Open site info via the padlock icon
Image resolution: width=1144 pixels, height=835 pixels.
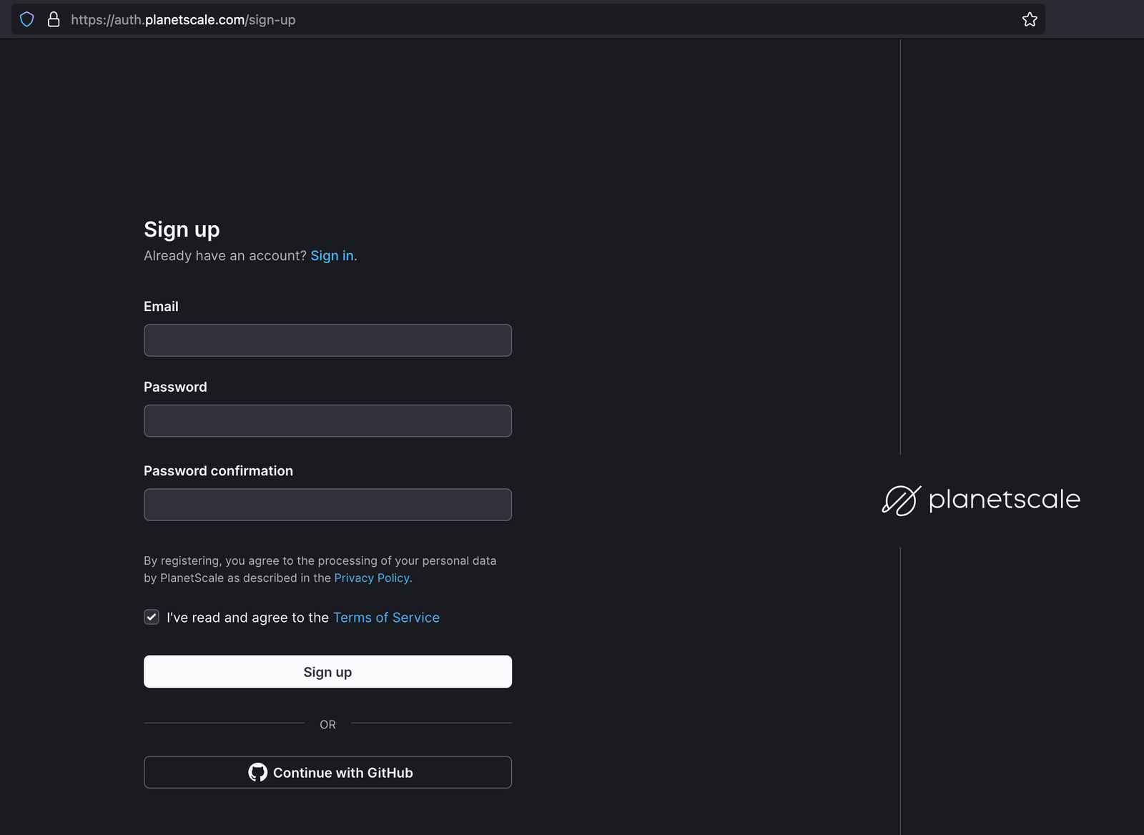coord(54,19)
